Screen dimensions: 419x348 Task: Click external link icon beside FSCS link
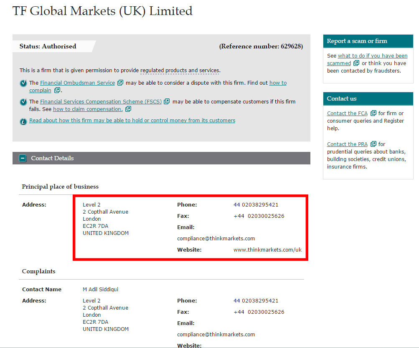(167, 101)
